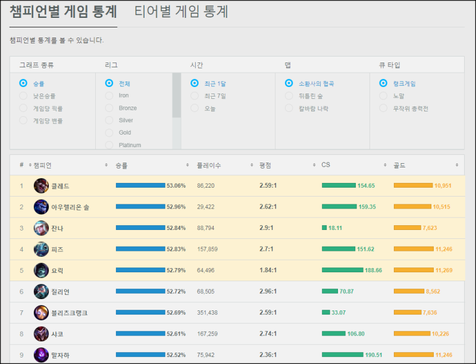Choose Platinum league radio
Viewport: 476px width, 364px height.
click(x=109, y=145)
